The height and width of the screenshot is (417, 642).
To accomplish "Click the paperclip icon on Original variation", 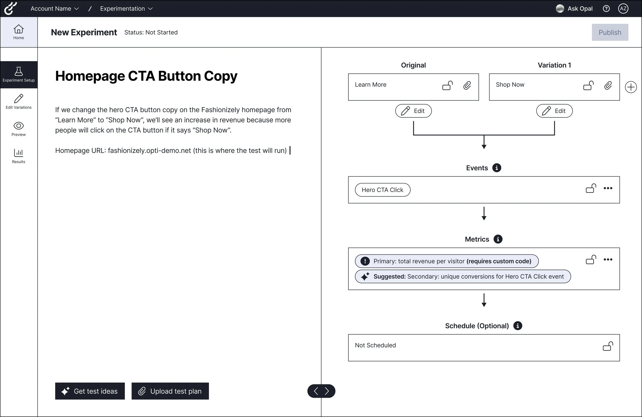I will (467, 86).
